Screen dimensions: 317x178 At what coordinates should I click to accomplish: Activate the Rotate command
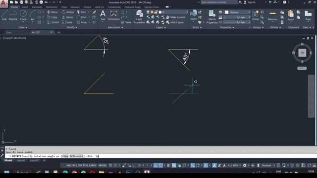[68, 12]
